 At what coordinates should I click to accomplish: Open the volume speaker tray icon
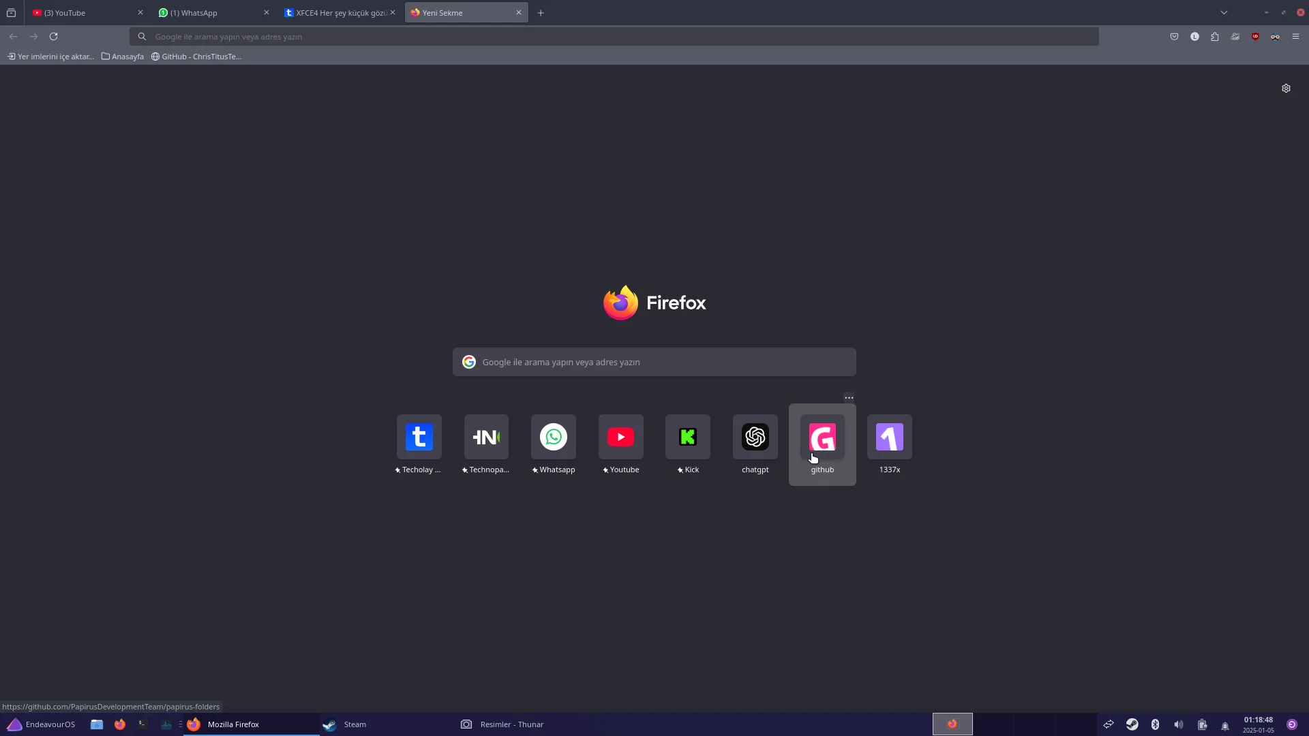[x=1178, y=724]
